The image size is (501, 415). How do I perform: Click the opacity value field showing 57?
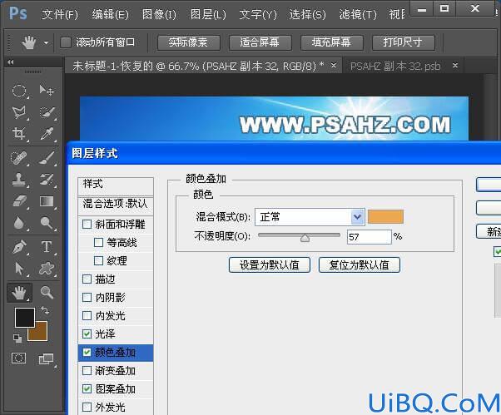(369, 237)
